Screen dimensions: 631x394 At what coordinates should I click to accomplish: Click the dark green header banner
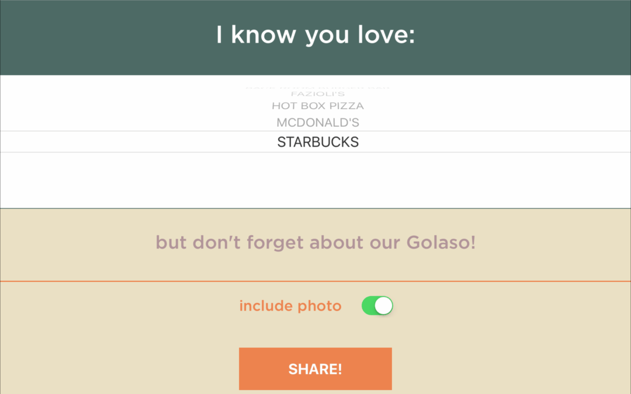pyautogui.click(x=315, y=37)
